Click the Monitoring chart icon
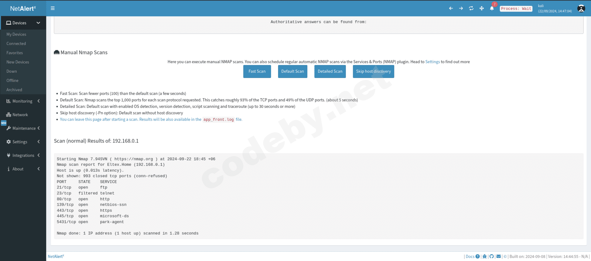Viewport: 591px width, 261px height. click(8, 101)
